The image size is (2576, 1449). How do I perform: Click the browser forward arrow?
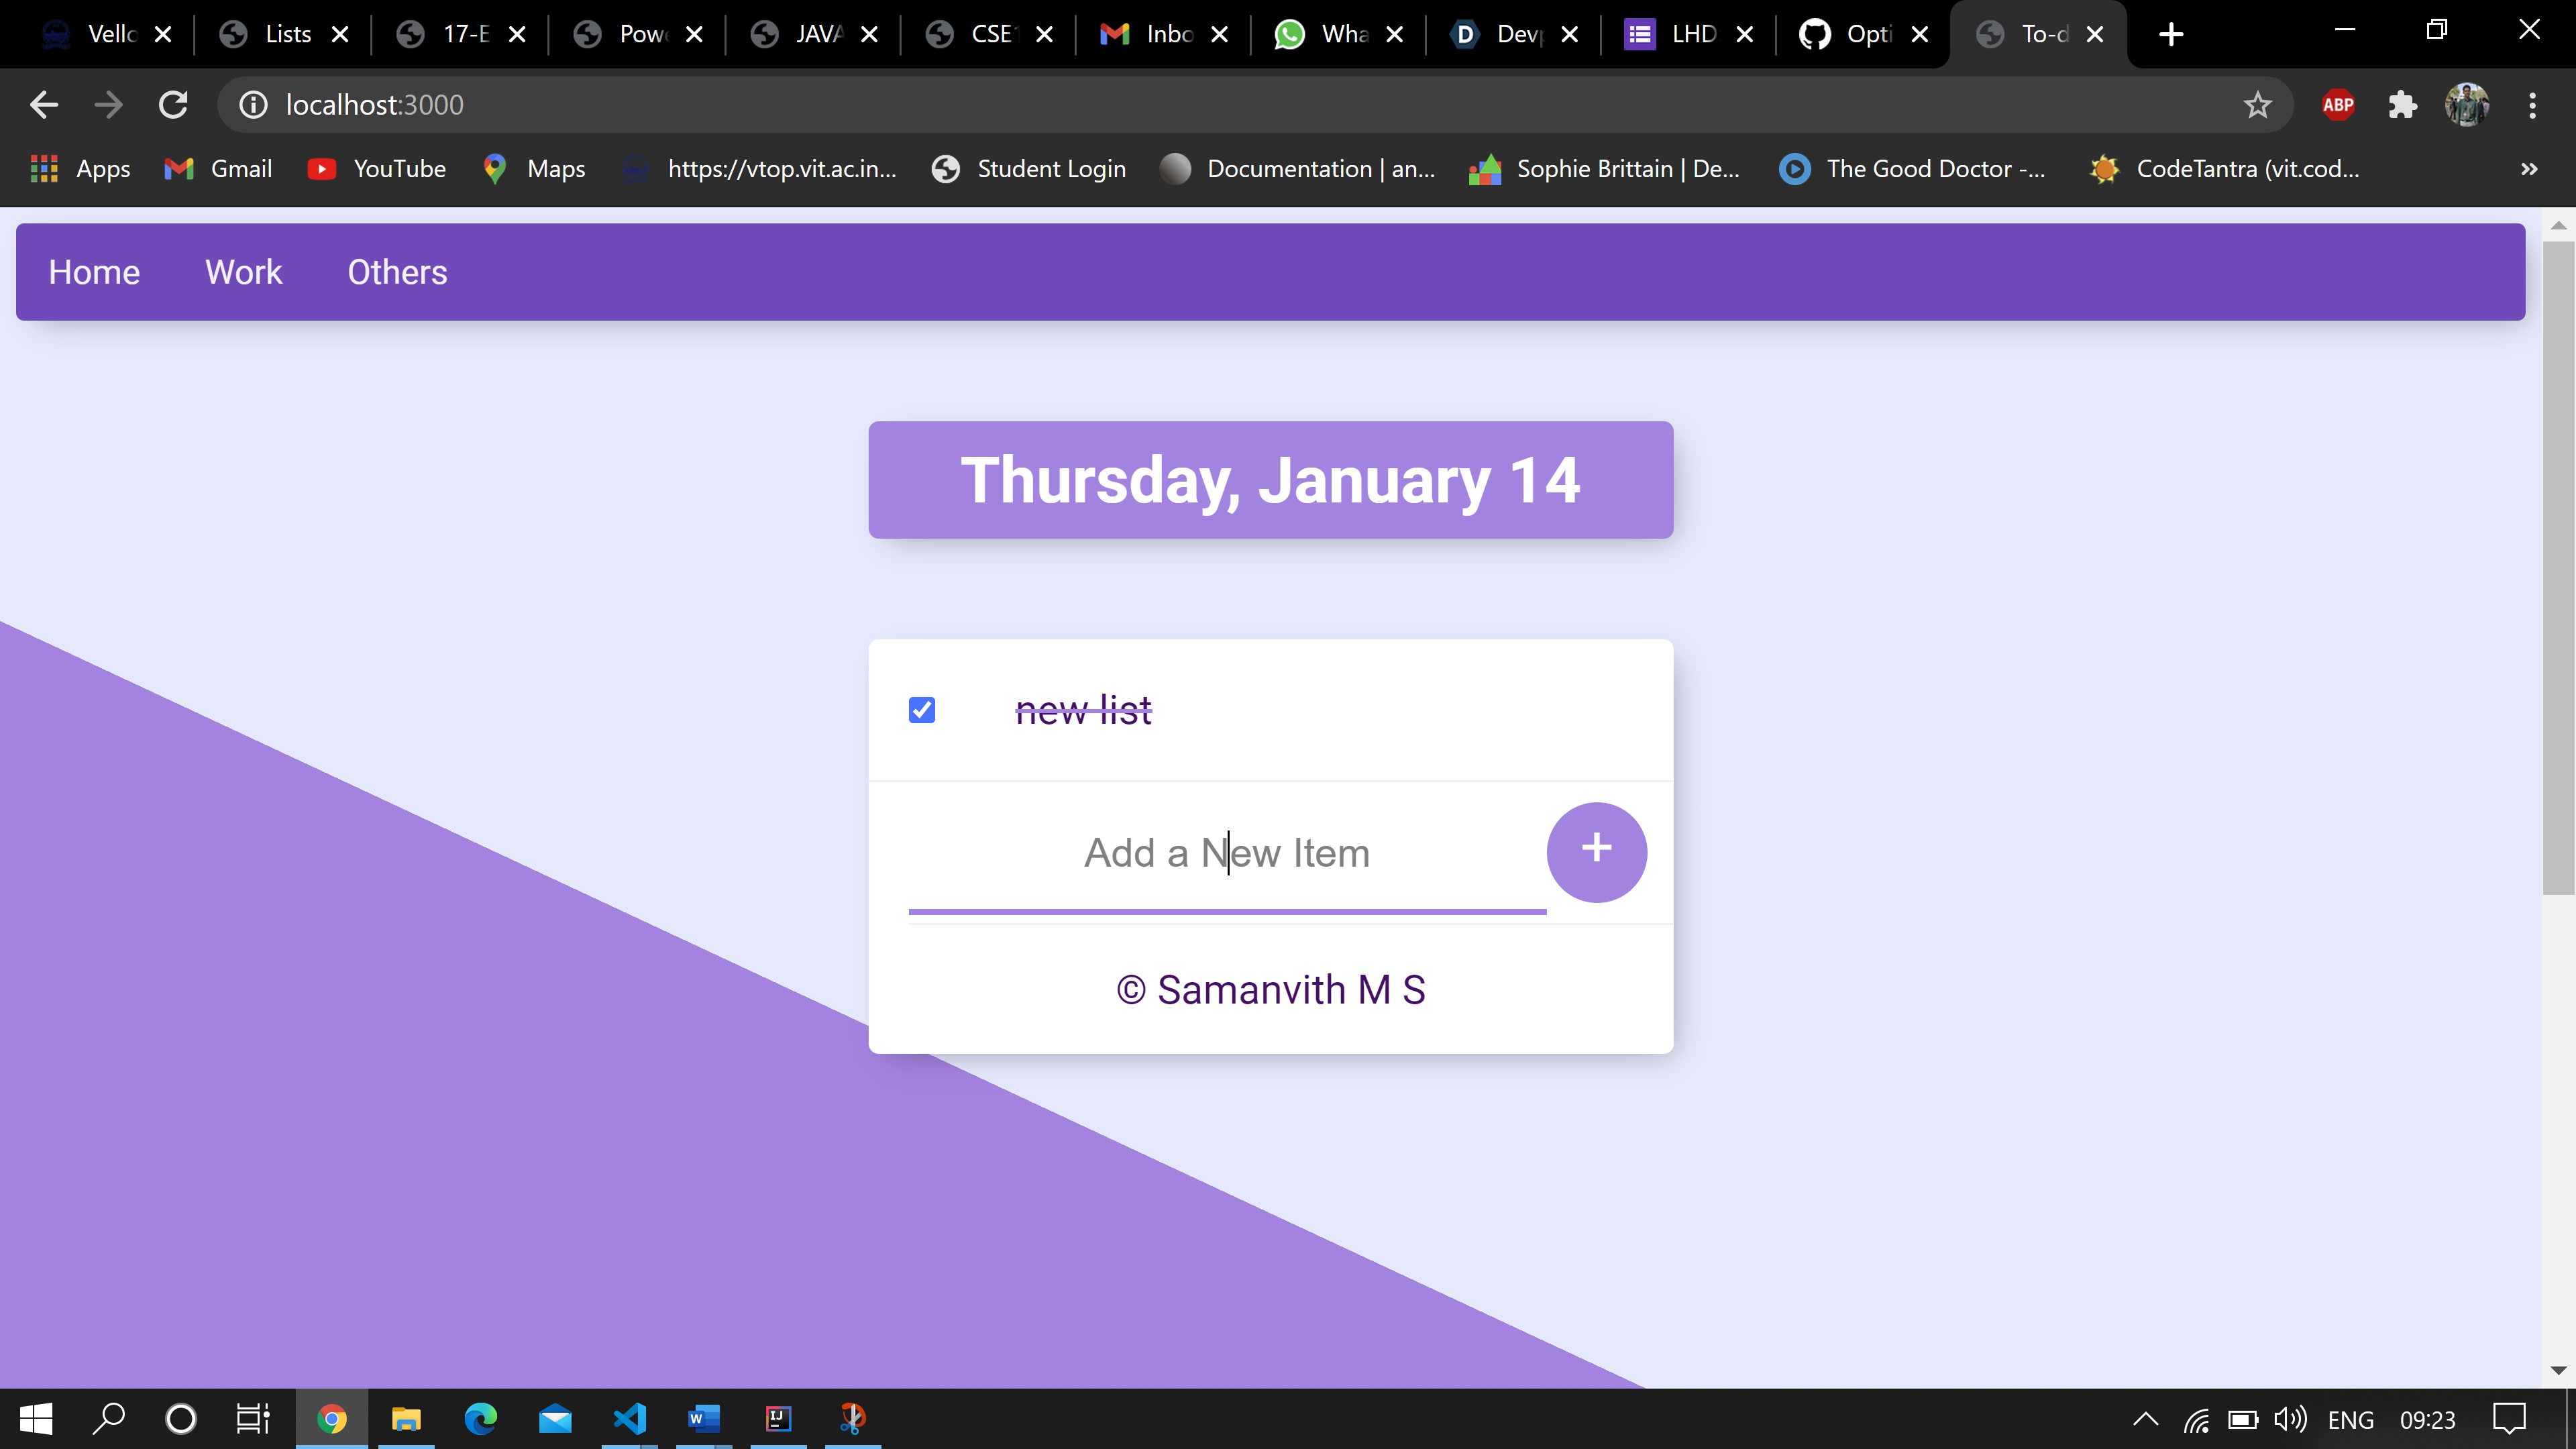point(108,105)
